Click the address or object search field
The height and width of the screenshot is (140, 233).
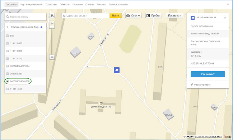(x=86, y=16)
